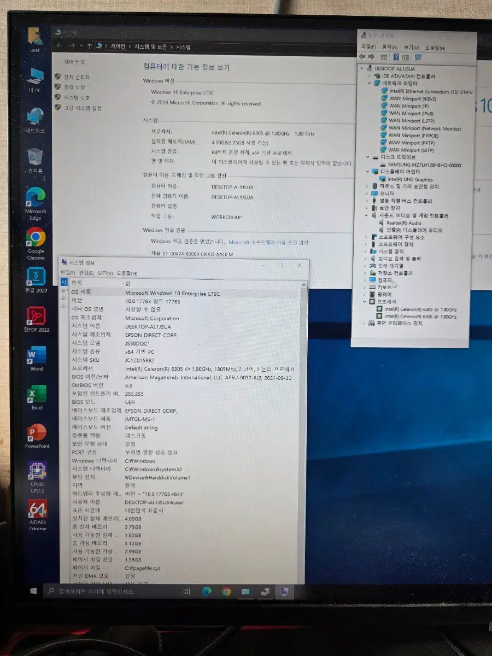Open 도움말(H) menu in Device Manager

point(435,49)
